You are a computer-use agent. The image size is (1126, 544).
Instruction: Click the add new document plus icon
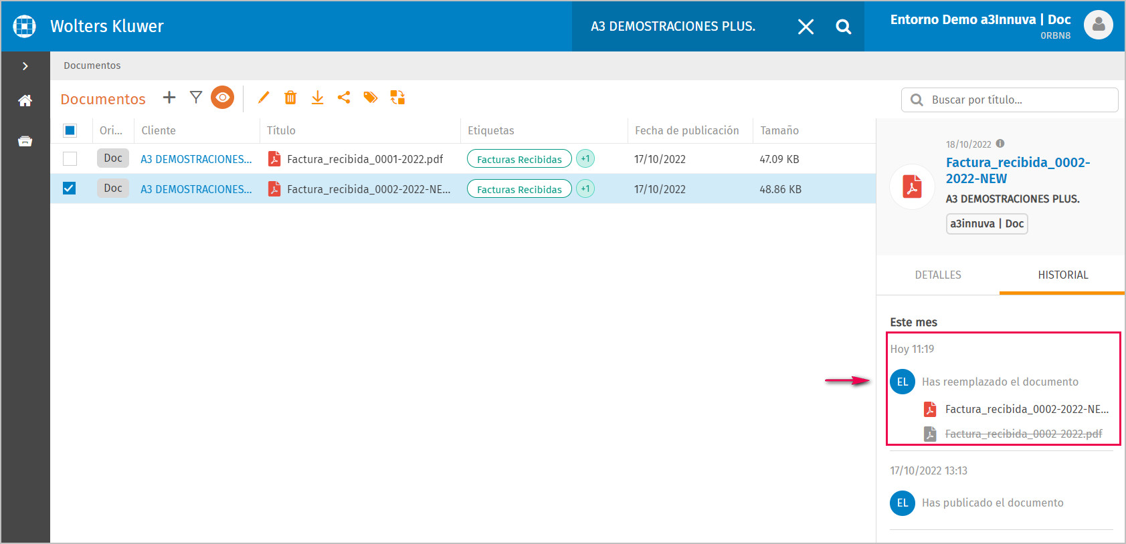coord(169,98)
